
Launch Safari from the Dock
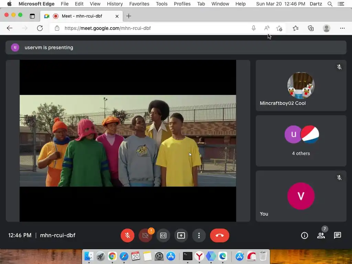(124, 256)
